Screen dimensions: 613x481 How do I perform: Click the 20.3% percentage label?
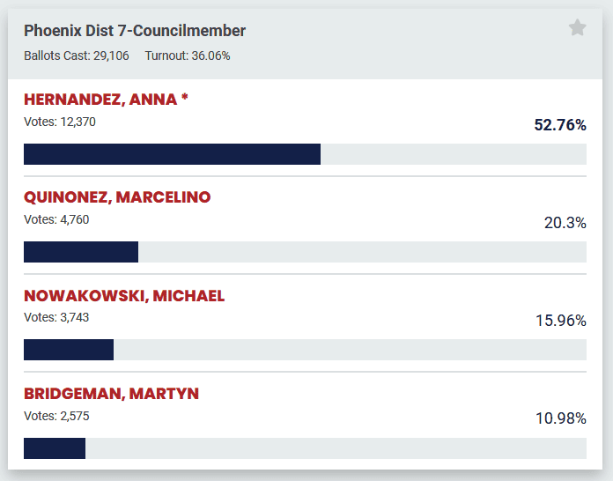pyautogui.click(x=565, y=223)
